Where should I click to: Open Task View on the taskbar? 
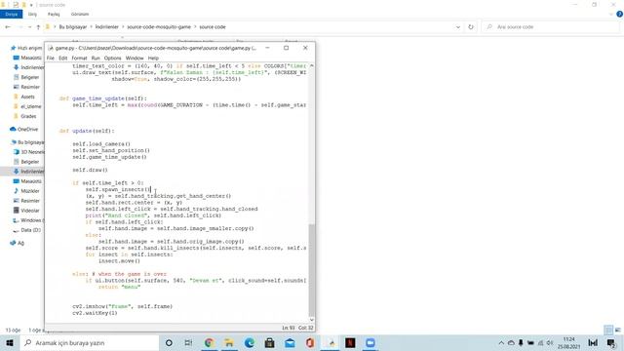pos(188,342)
